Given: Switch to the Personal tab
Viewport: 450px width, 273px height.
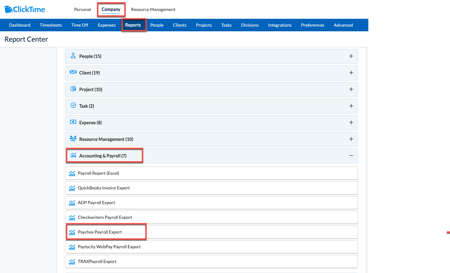Looking at the screenshot, I should pyautogui.click(x=82, y=9).
